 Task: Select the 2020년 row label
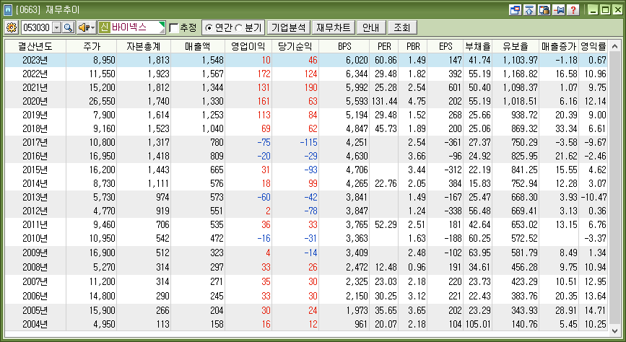(35, 101)
